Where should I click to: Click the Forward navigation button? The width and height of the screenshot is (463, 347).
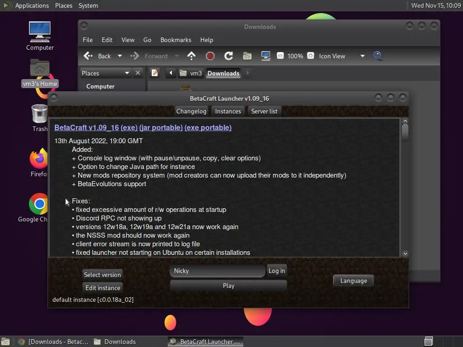149,56
